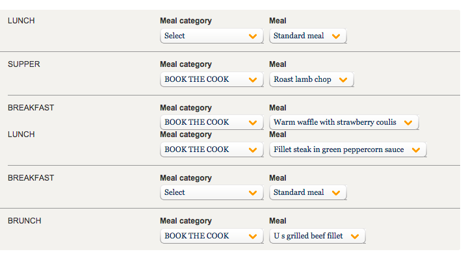Click the topmost LUNCH row label

coord(21,21)
